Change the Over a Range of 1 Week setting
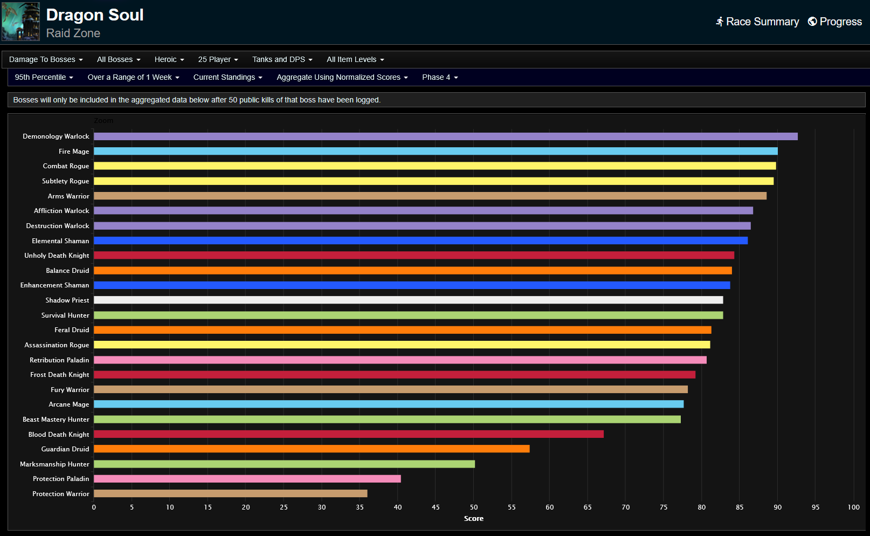 [133, 77]
